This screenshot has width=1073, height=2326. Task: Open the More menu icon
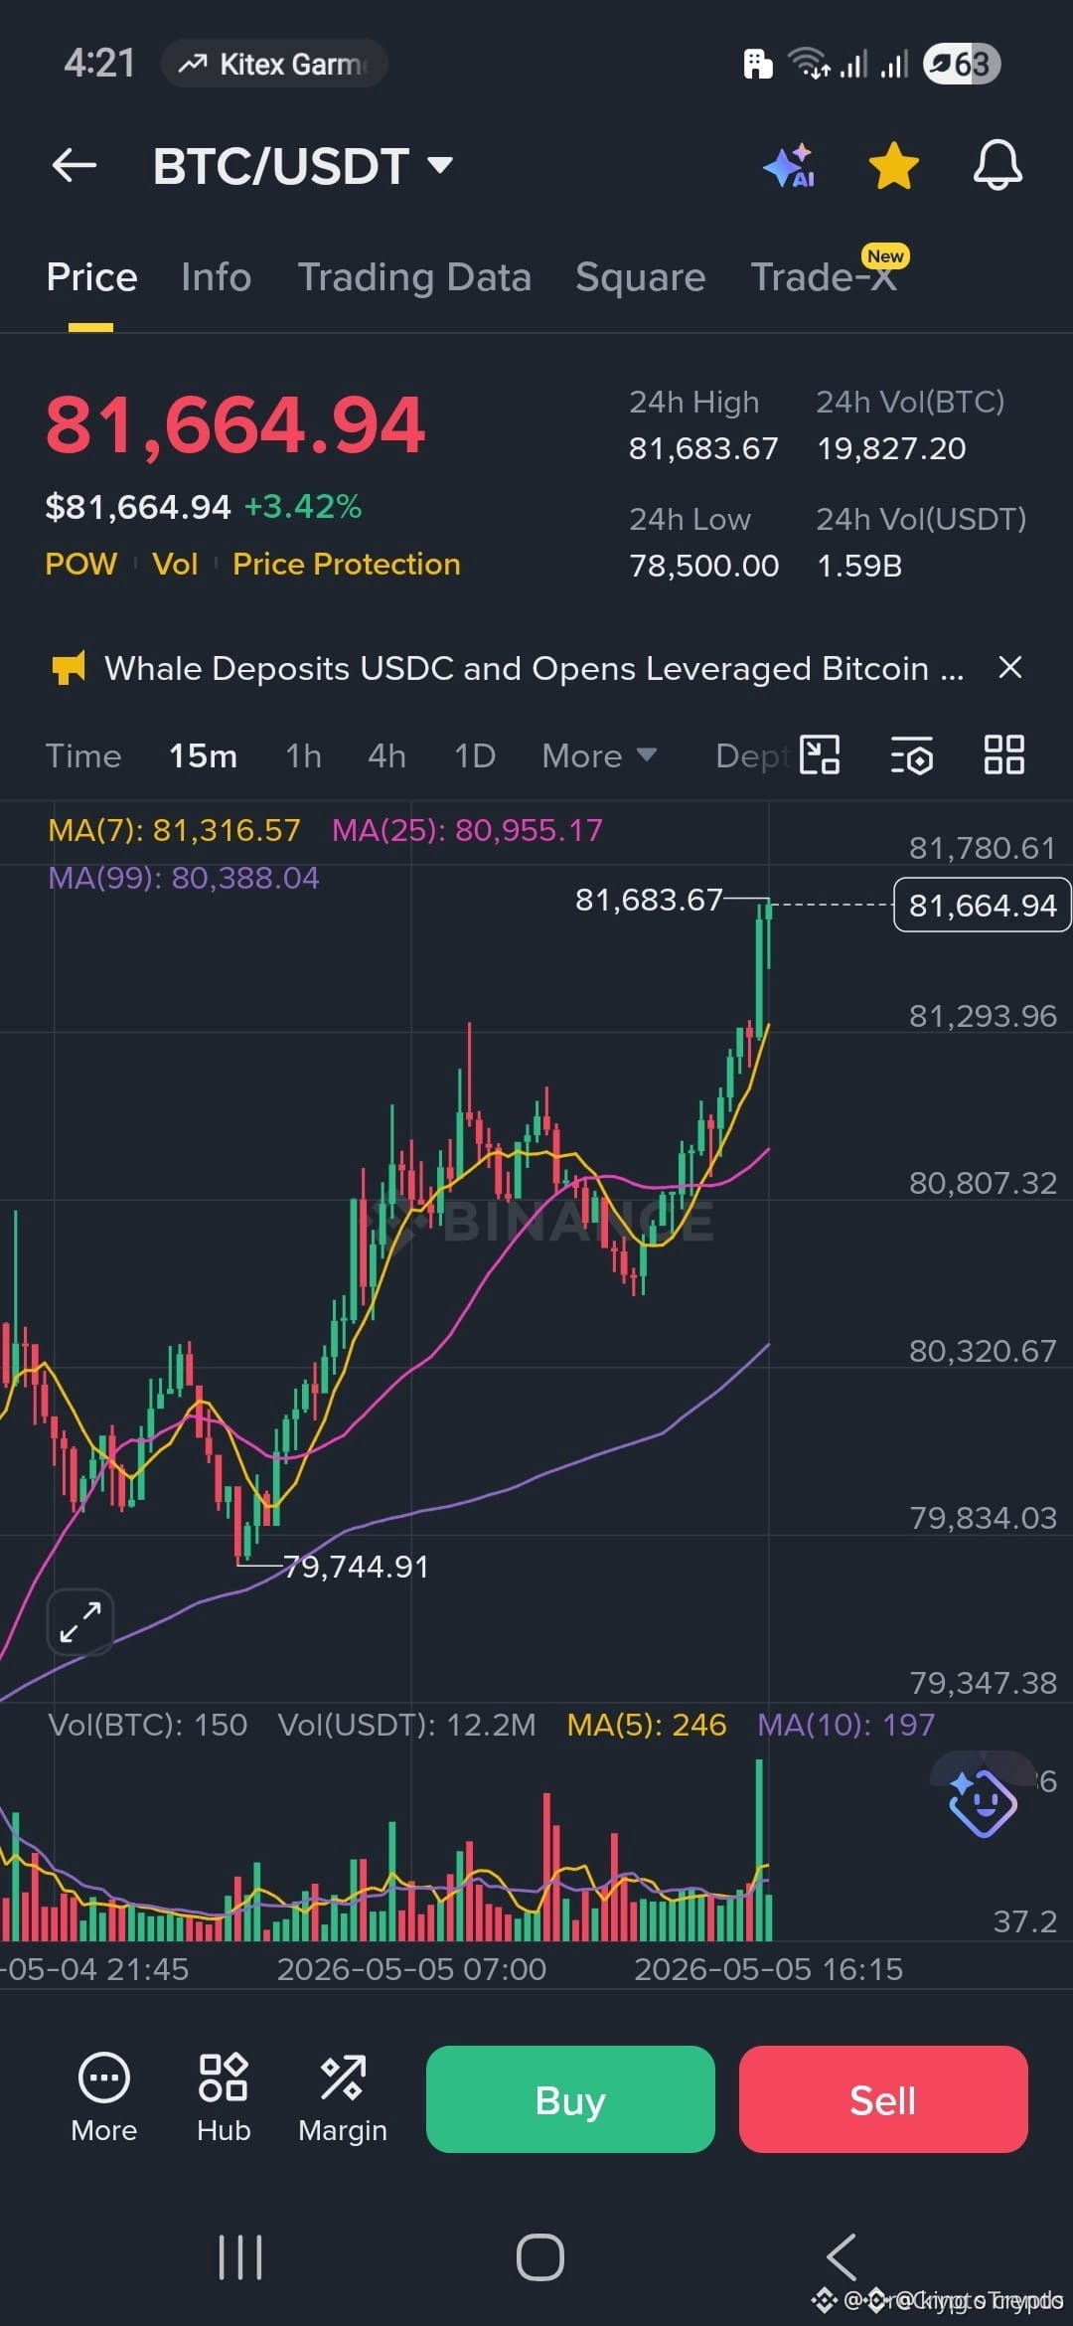click(104, 2098)
